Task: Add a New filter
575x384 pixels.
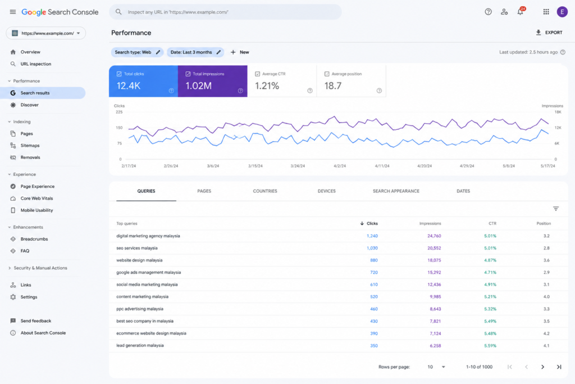Action: (239, 52)
